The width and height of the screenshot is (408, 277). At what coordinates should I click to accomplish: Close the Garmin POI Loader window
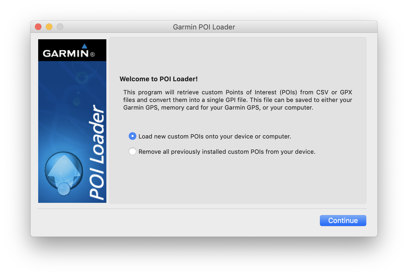38,27
